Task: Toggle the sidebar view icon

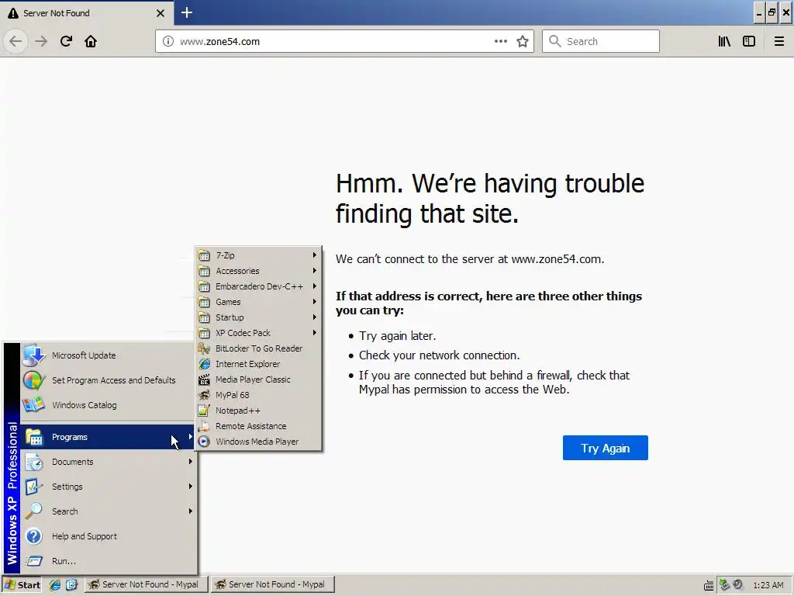Action: click(749, 41)
